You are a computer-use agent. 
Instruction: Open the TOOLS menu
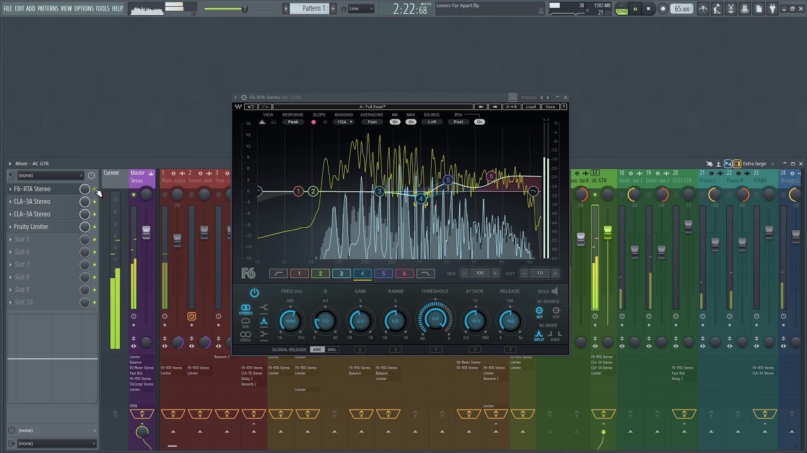[102, 8]
